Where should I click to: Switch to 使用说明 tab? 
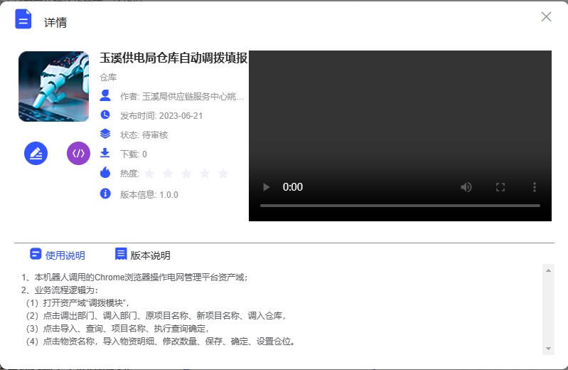click(x=57, y=255)
